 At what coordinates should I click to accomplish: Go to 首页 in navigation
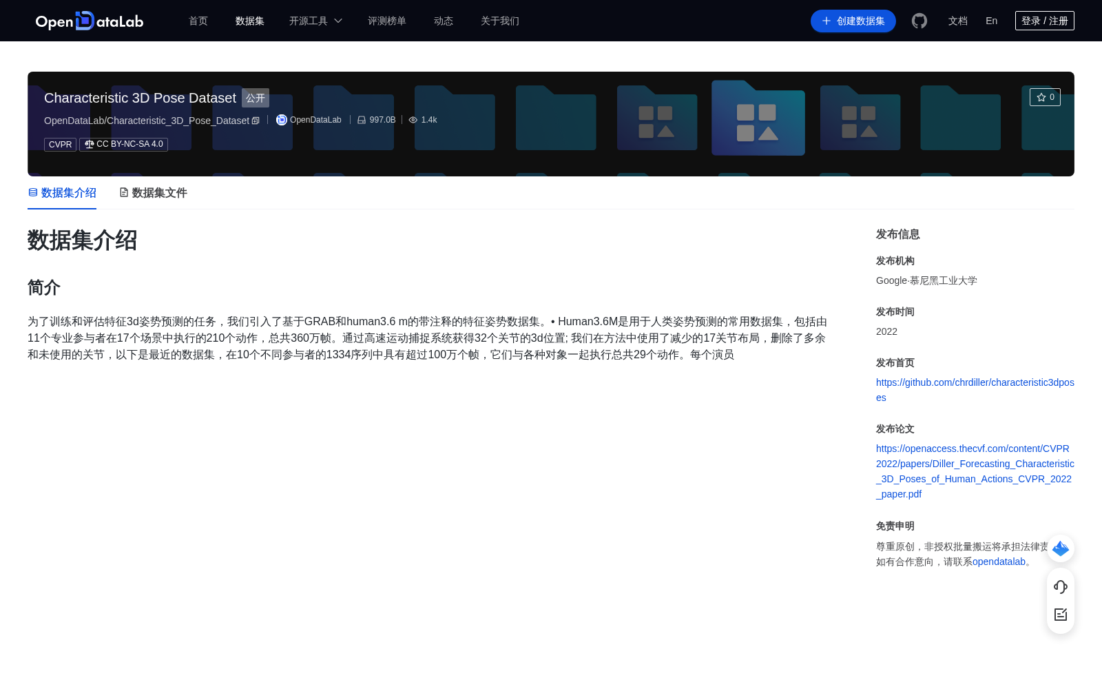(198, 21)
